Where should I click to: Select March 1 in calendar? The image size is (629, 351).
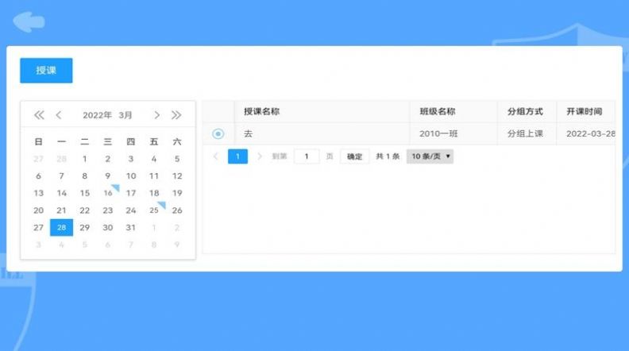tap(85, 159)
